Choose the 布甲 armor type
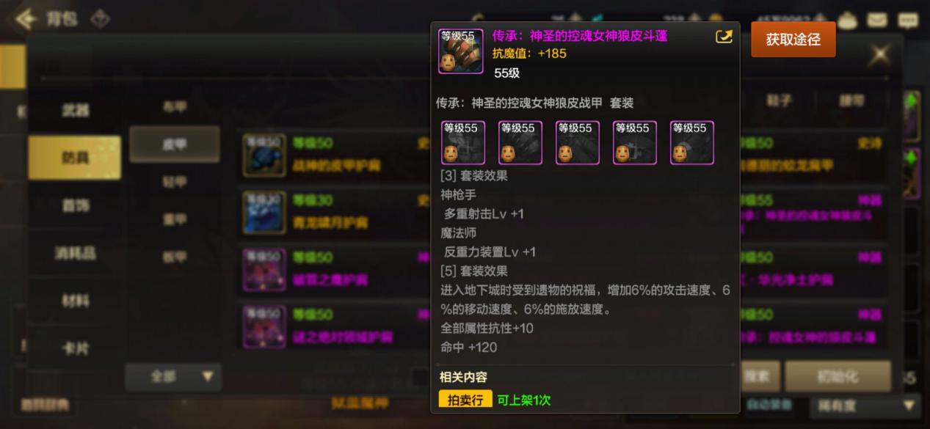Screen dimensions: 930x429 click(x=175, y=107)
